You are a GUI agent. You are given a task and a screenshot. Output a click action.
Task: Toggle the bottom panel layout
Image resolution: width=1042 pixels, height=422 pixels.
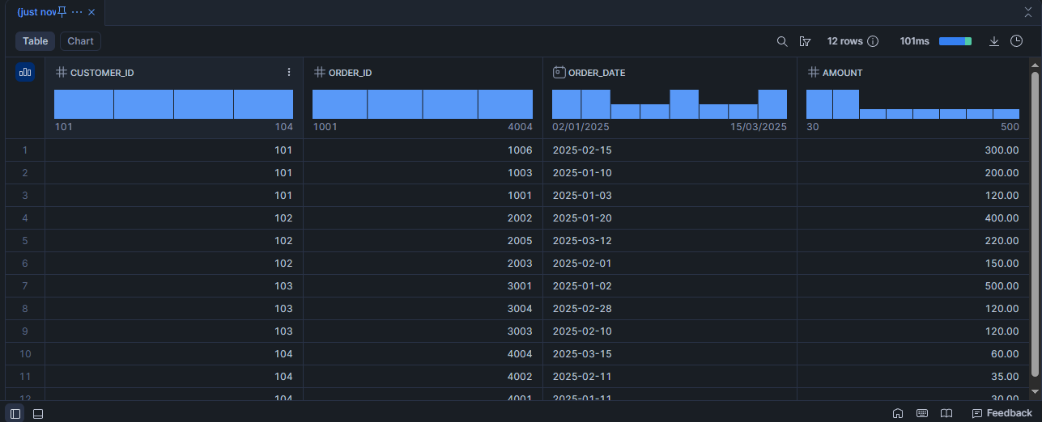[x=38, y=413]
